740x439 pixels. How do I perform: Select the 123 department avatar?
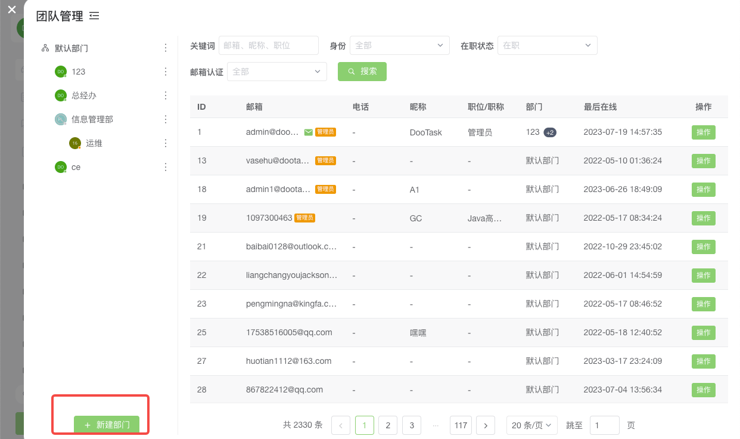pos(60,72)
